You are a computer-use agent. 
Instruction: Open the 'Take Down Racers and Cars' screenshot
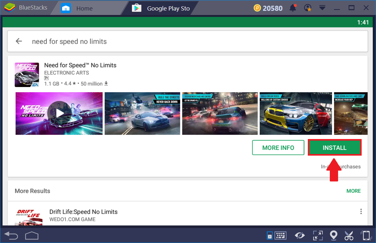pyautogui.click(x=351, y=114)
